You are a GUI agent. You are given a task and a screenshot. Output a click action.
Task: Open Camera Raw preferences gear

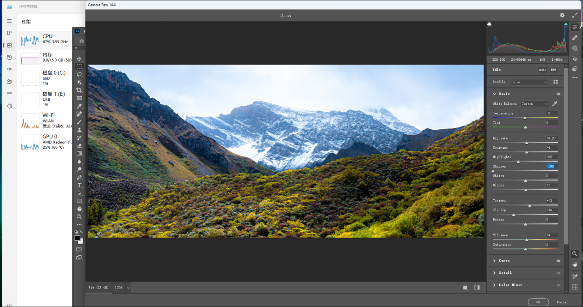pos(562,15)
